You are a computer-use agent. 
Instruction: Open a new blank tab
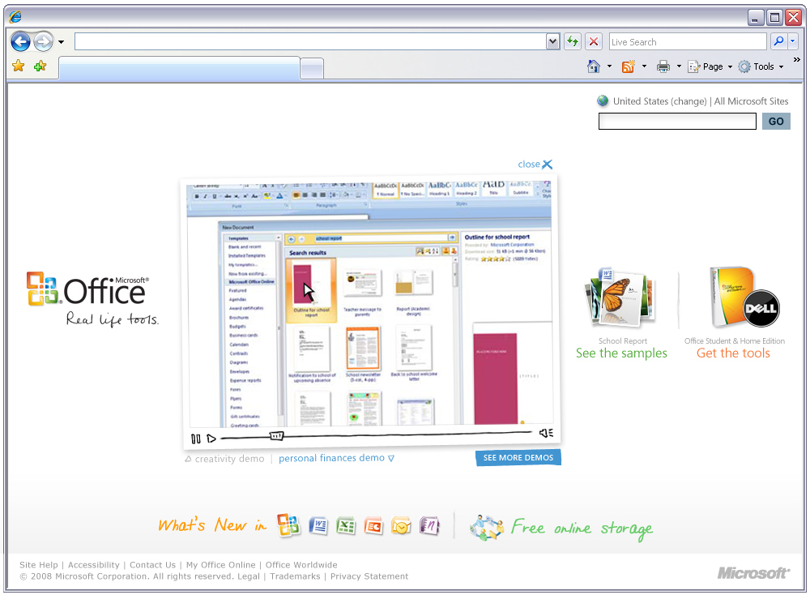[x=312, y=69]
